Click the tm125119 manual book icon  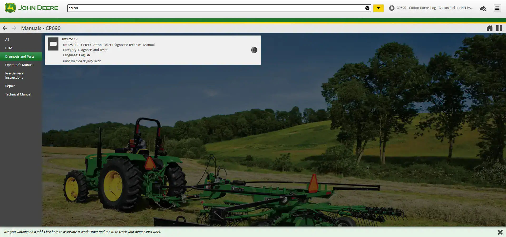[x=53, y=44]
